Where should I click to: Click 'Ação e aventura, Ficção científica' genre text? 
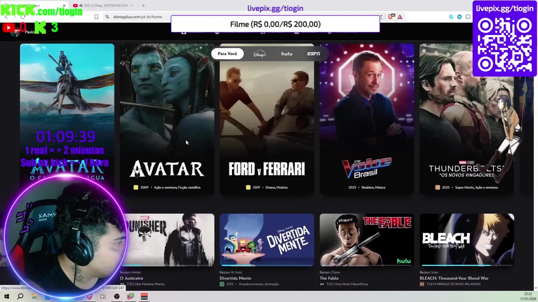177,187
